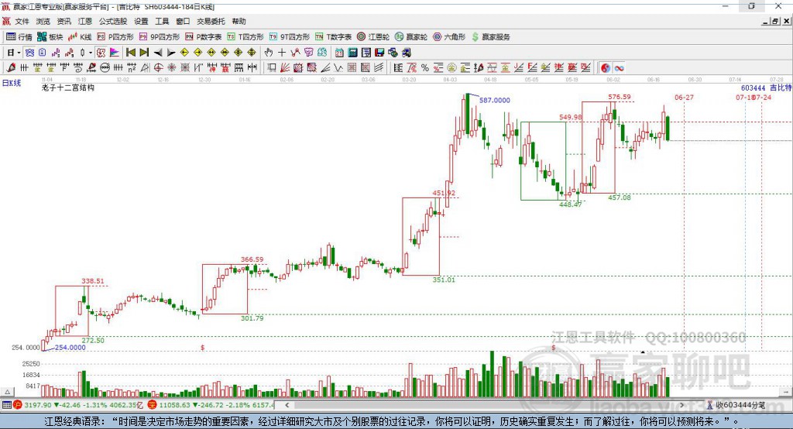Open the 工具 menu
Screen dimensions: 793x429
click(162, 21)
